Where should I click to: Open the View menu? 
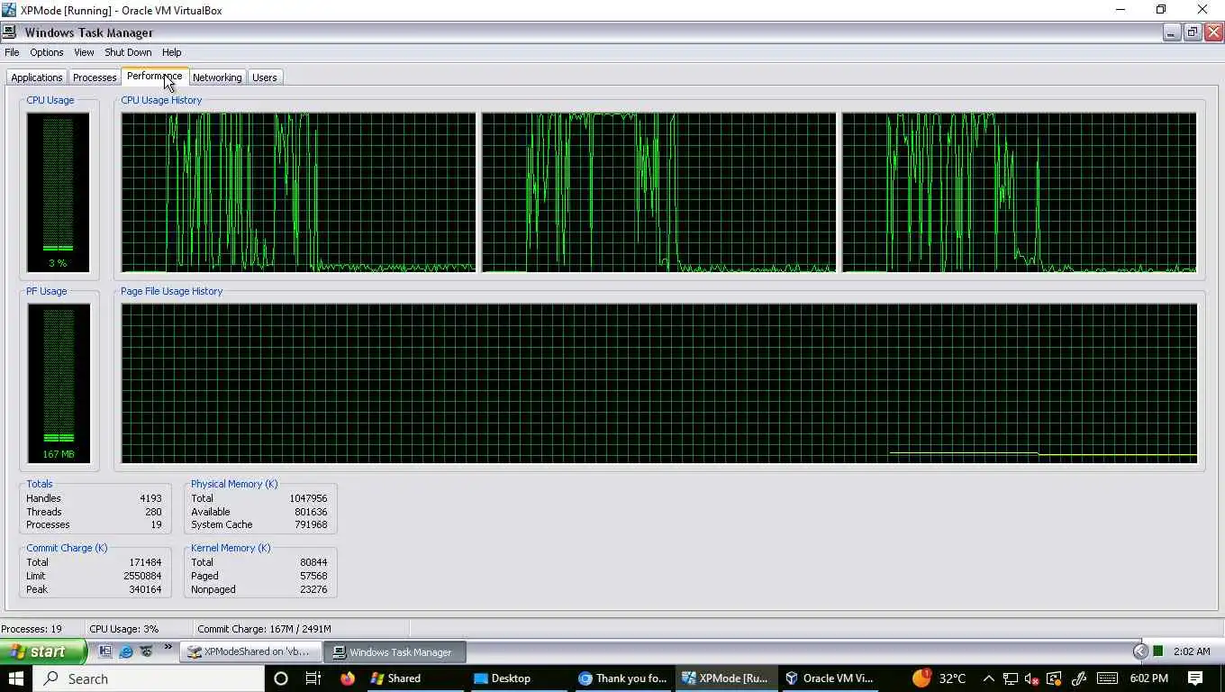(84, 52)
